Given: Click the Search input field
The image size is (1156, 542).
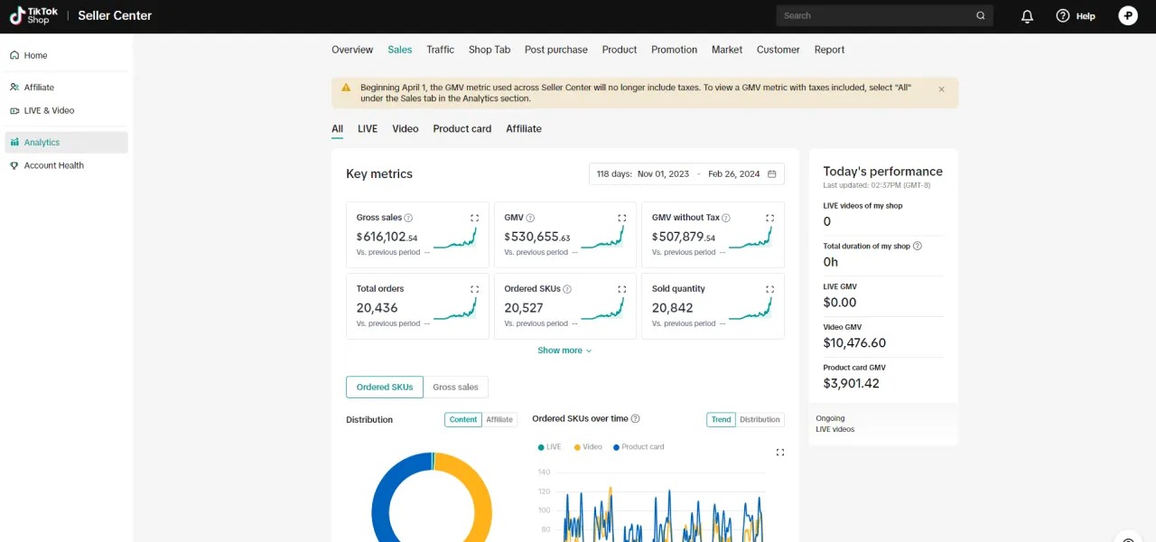Looking at the screenshot, I should 876,15.
